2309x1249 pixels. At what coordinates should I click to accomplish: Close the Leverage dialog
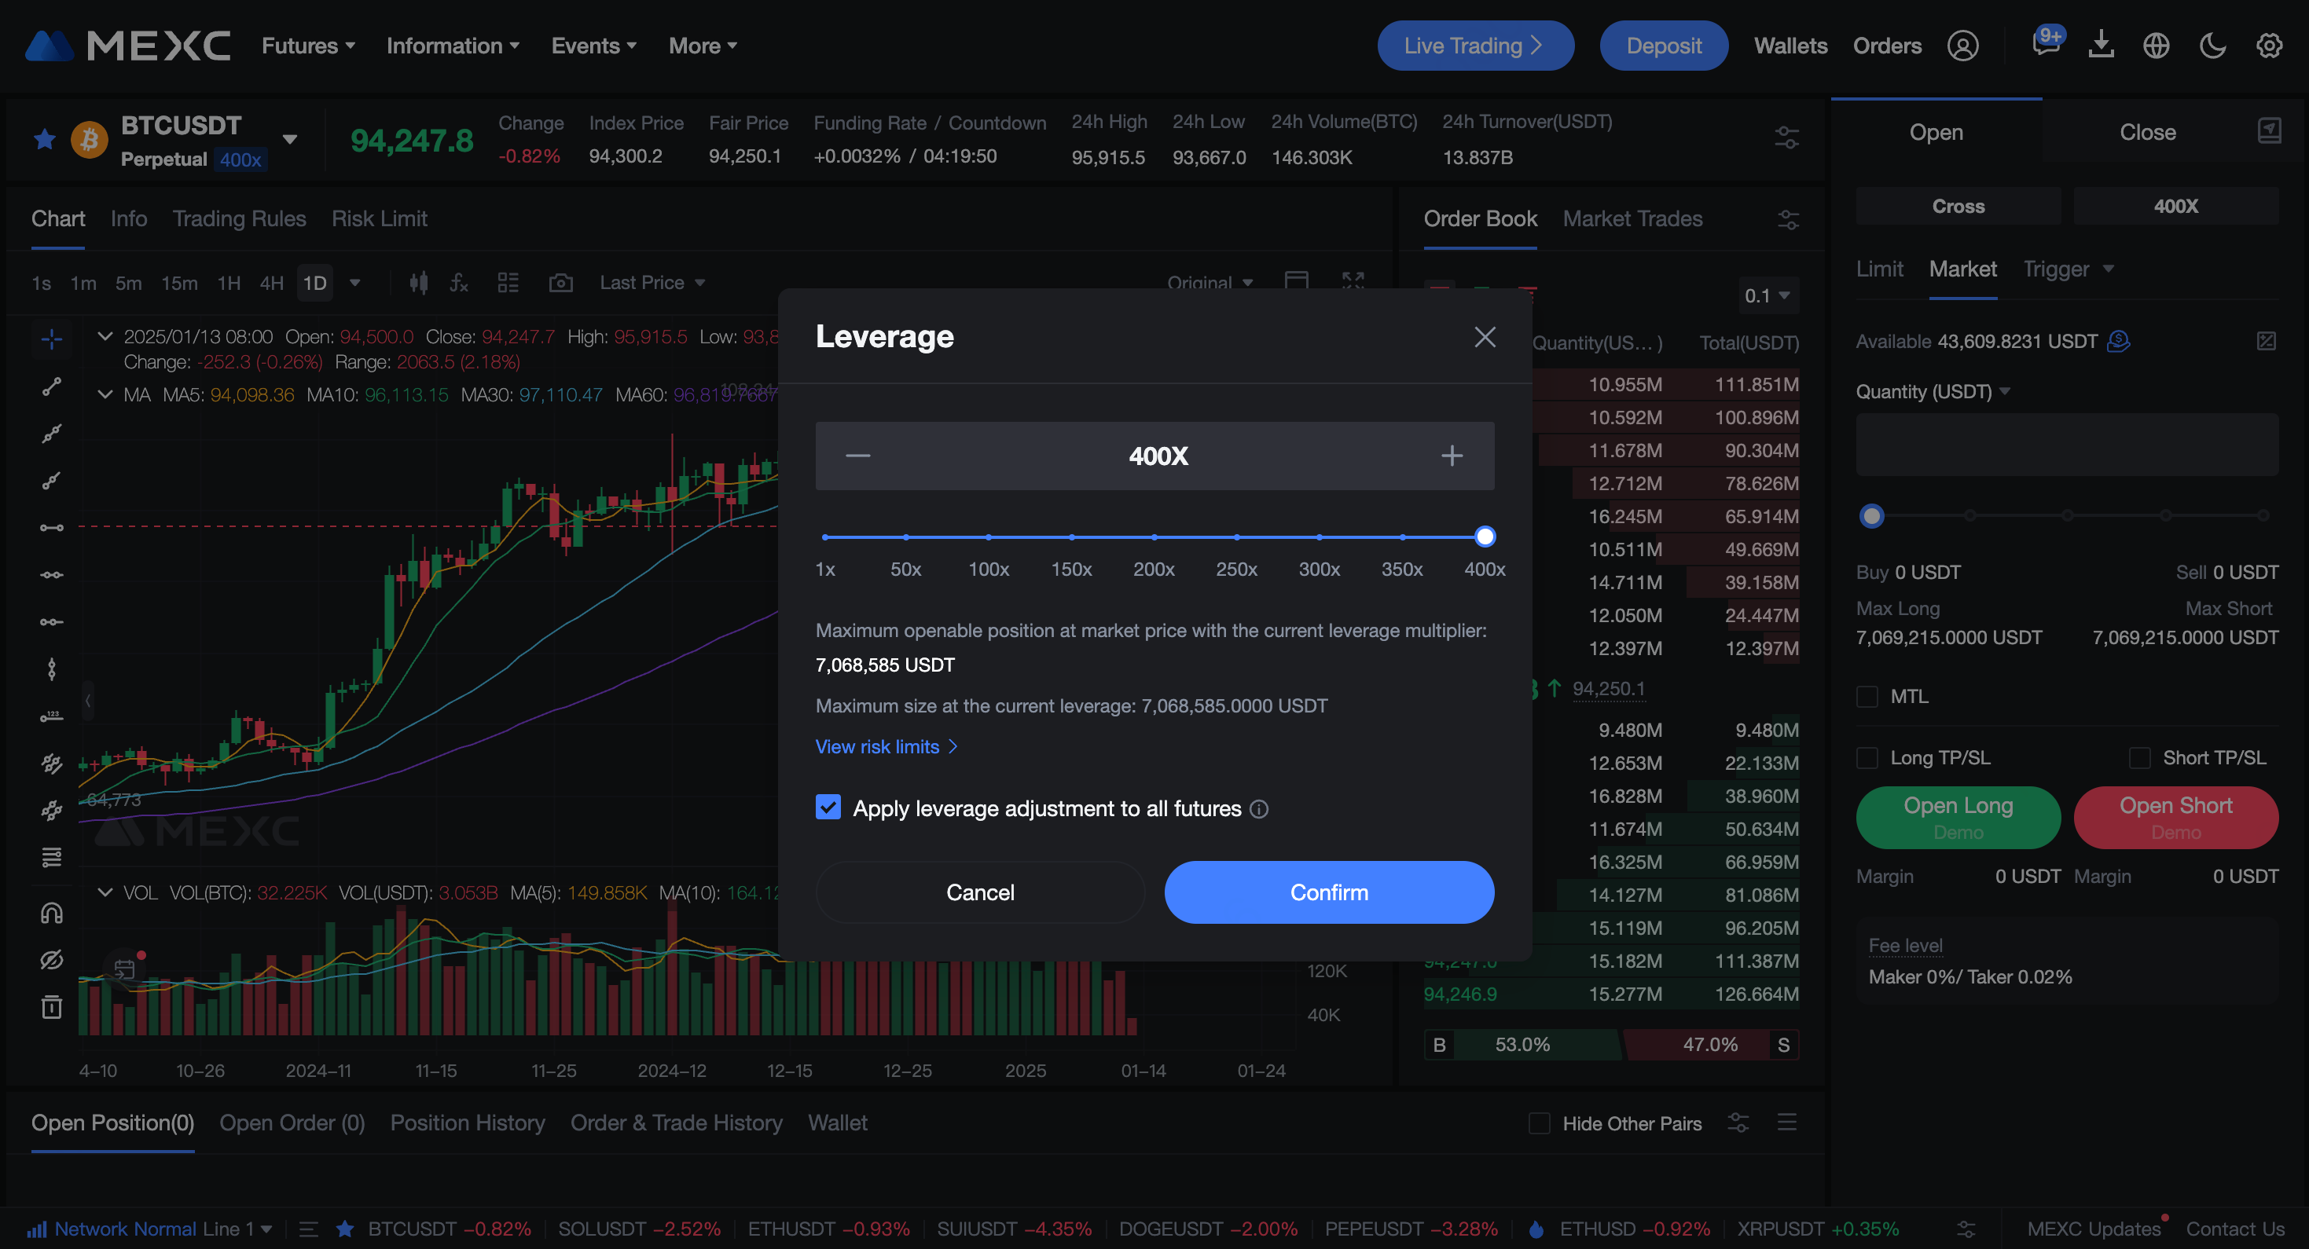[x=1485, y=337]
